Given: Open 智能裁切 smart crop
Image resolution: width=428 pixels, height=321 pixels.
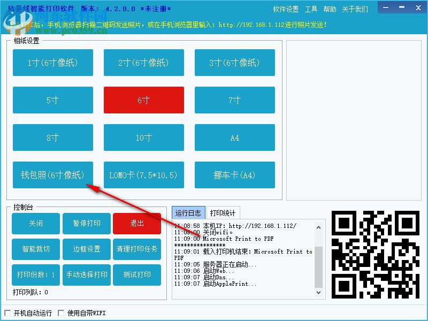Looking at the screenshot, I should point(36,249).
